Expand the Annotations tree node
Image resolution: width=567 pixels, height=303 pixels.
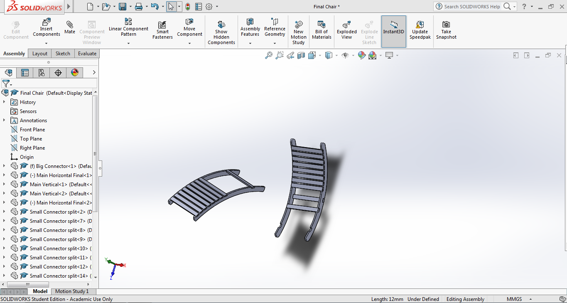[4, 120]
